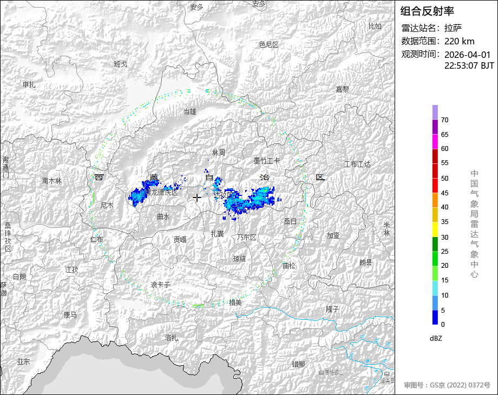
Task: Click the 谢通门 map label
Action: click(6, 167)
